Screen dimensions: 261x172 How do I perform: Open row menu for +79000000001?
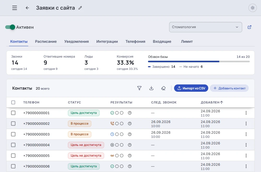click(x=246, y=113)
